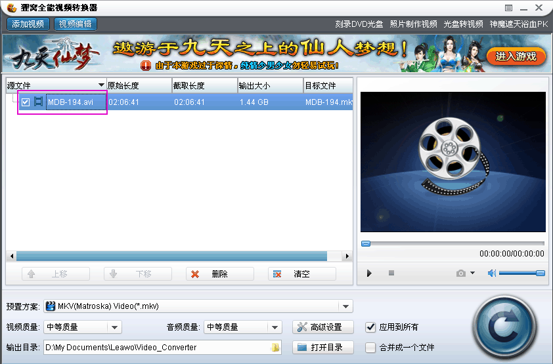Click the 添加视频 button
This screenshot has height=364, width=553.
click(x=28, y=24)
